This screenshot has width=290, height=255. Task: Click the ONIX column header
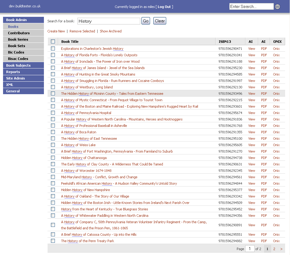[277, 42]
